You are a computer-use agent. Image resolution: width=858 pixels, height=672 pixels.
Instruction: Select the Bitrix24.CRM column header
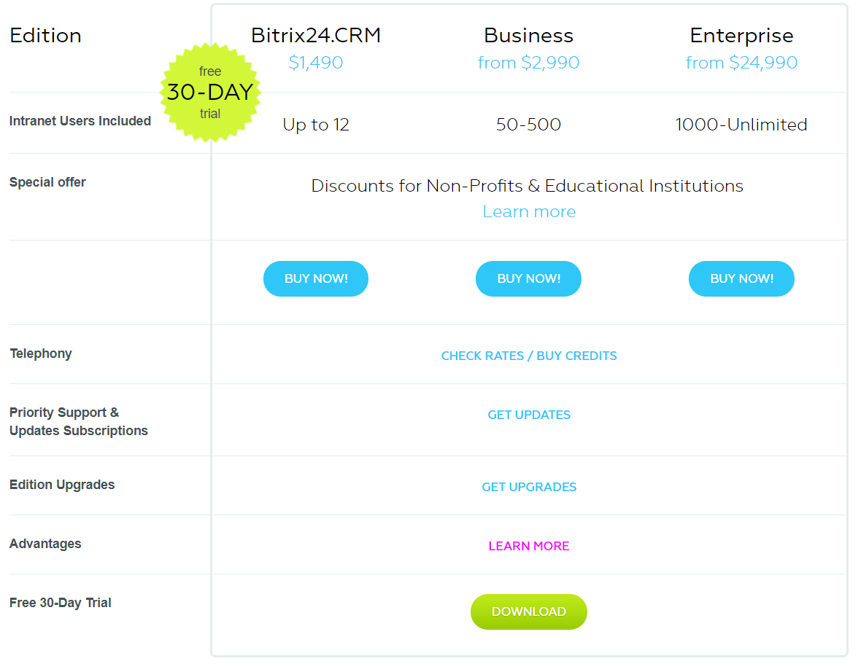pos(316,35)
